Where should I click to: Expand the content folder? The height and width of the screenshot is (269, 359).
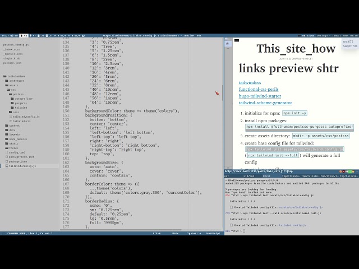click(x=12, y=126)
